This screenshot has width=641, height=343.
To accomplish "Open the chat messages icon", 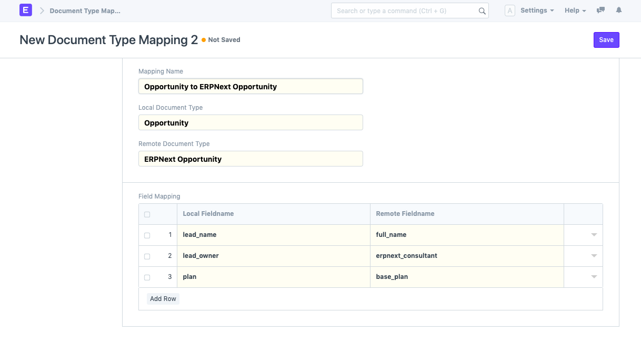I will click(x=600, y=11).
